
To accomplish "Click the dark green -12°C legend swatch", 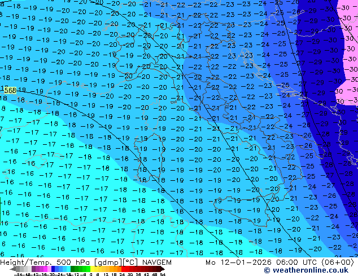I will (73, 269).
